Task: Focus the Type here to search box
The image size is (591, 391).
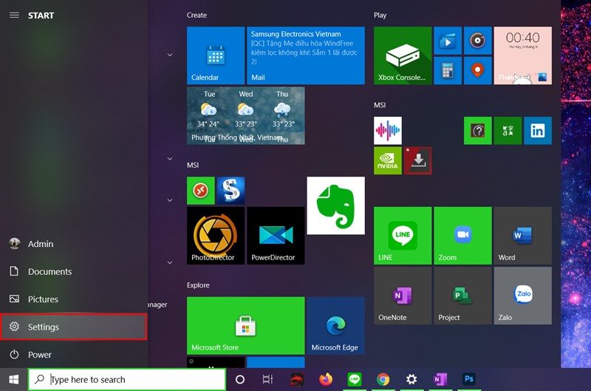Action: tap(127, 380)
